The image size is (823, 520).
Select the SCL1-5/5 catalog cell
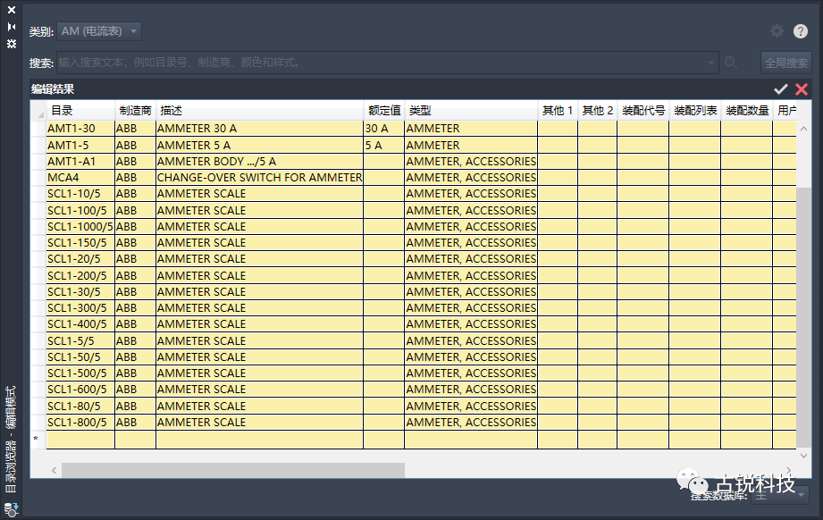80,341
